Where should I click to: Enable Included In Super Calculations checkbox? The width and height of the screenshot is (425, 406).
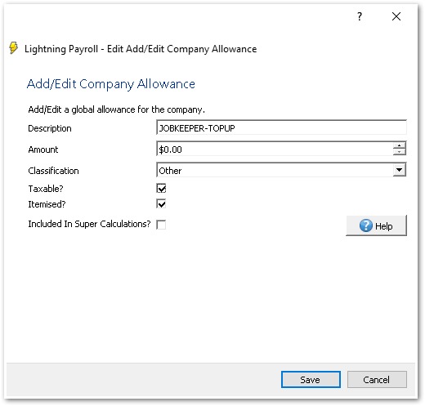[x=161, y=225]
